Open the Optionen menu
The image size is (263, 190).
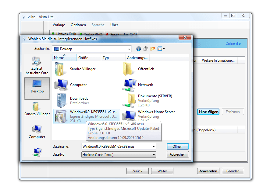[x=78, y=25]
